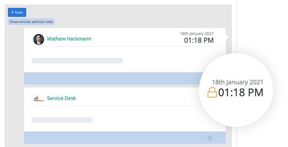Click the vertical divider line right of the notes panel
The image size is (288, 147).
(236, 27)
